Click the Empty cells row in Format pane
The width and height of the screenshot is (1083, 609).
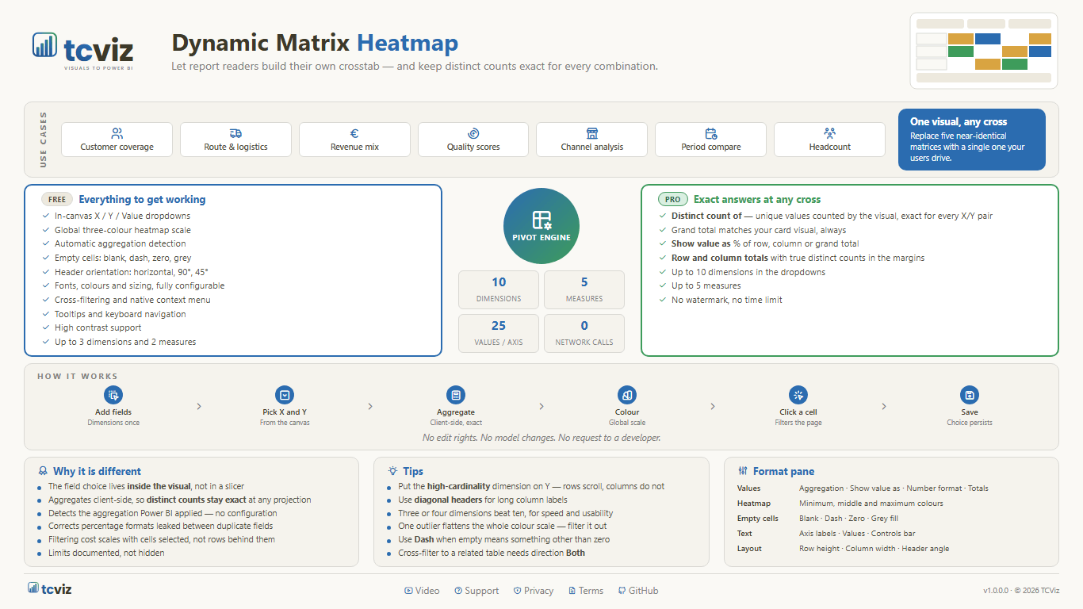[893, 519]
